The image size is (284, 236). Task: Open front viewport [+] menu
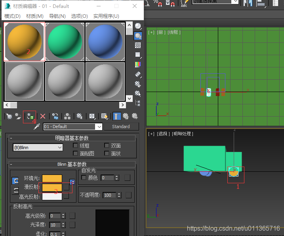pos(151,33)
